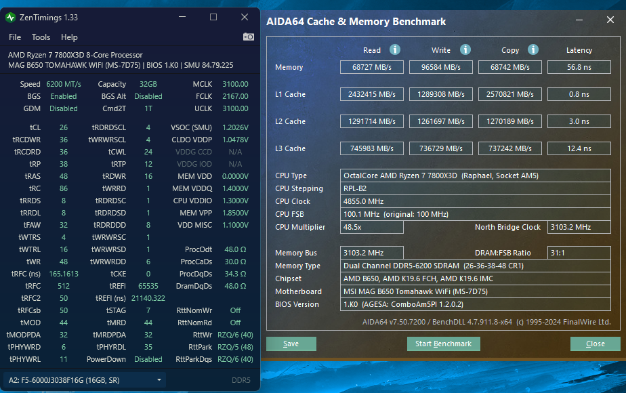Click the tREFI (ns) value 21140.322
The height and width of the screenshot is (393, 626).
[x=148, y=298]
